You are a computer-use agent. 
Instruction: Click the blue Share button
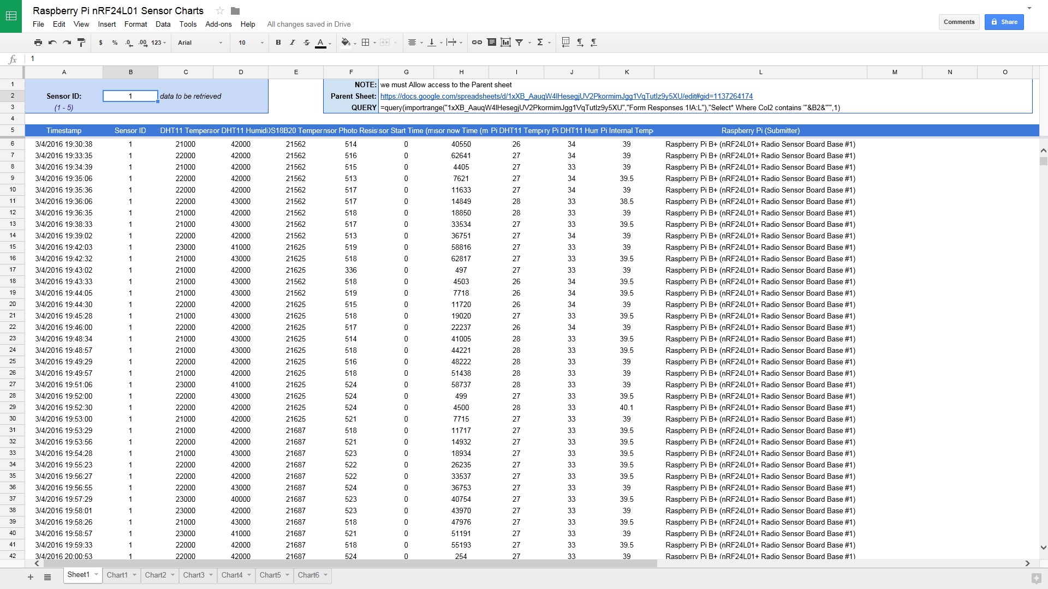tap(1004, 22)
